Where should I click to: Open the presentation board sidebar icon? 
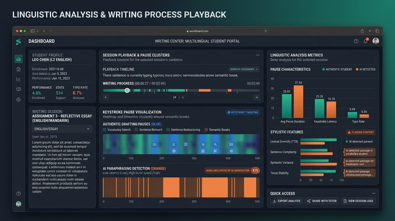(19, 89)
